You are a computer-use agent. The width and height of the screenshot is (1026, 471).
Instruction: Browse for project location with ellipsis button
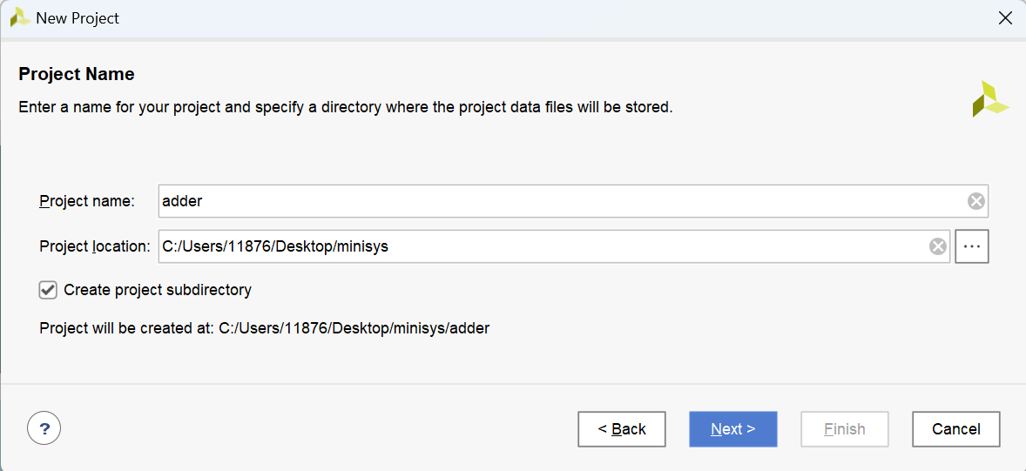pos(972,246)
